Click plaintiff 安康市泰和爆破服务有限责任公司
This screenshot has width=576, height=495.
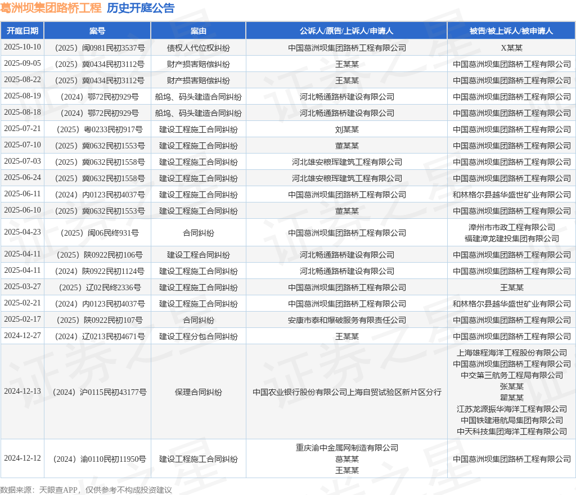pyautogui.click(x=346, y=320)
